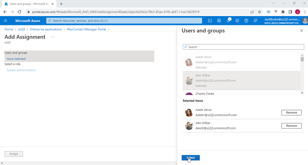This screenshot has height=165, width=308.
Task: Open the browser extensions puzzle icon
Action: tap(283, 12)
